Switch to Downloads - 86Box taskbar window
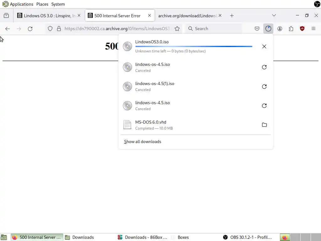 coord(143,237)
